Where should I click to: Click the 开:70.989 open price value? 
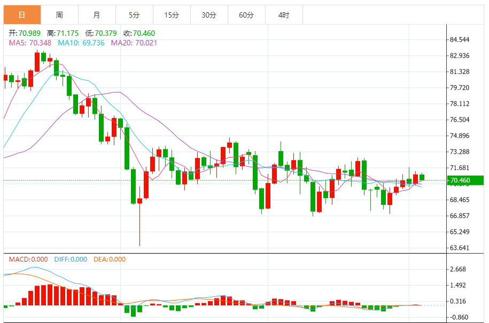25,33
